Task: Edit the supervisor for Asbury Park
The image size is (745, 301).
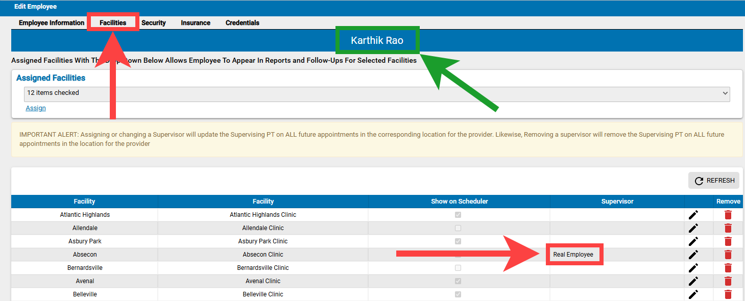Action: point(693,241)
